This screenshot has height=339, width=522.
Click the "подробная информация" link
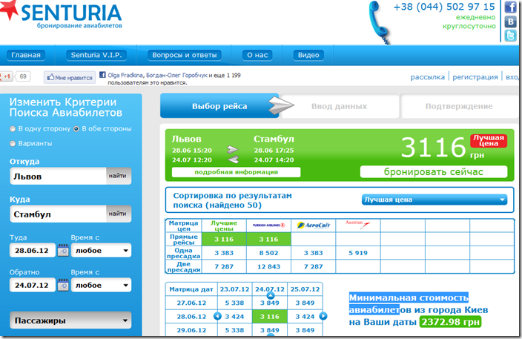(236, 172)
